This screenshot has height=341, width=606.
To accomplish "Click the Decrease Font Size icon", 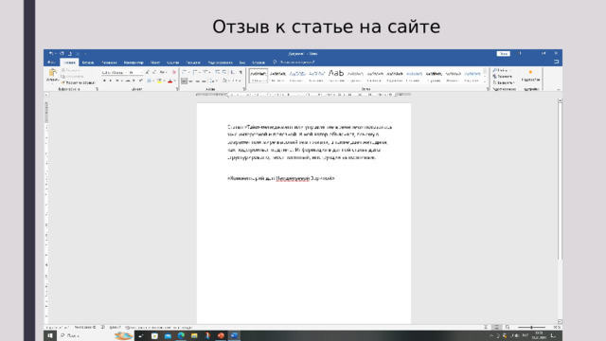I will click(154, 72).
